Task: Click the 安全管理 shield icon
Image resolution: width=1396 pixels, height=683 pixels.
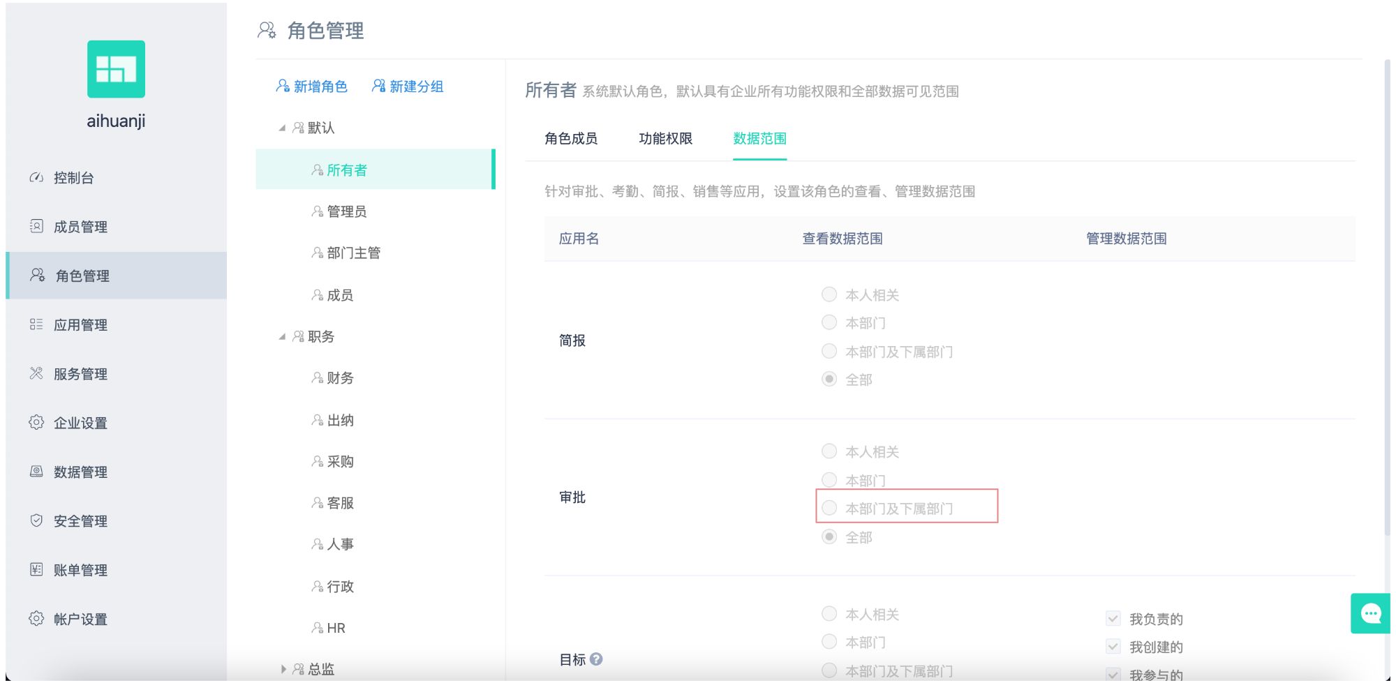Action: coord(36,520)
